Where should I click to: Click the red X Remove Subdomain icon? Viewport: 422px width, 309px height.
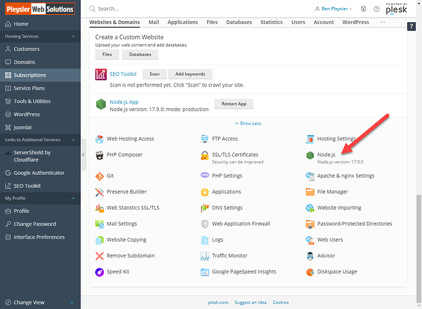(99, 256)
